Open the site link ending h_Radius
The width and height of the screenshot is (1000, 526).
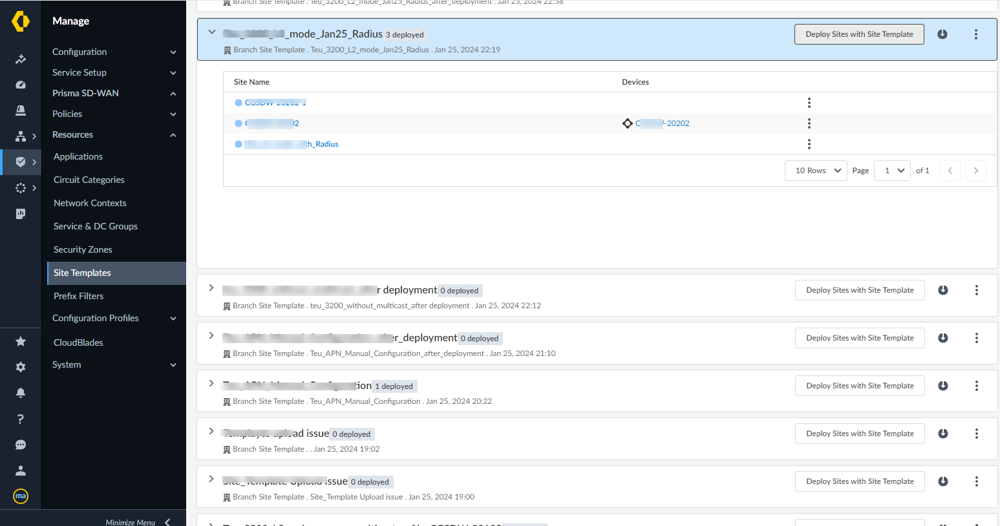(292, 144)
